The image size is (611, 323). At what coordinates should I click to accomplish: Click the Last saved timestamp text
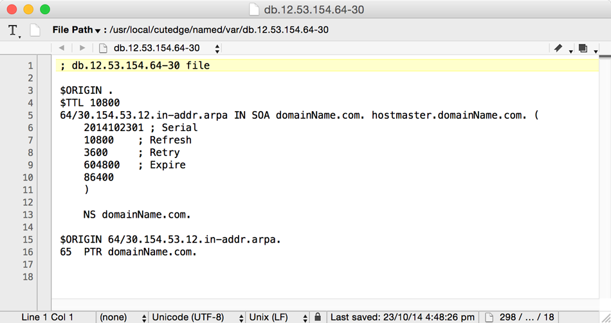[x=402, y=317]
